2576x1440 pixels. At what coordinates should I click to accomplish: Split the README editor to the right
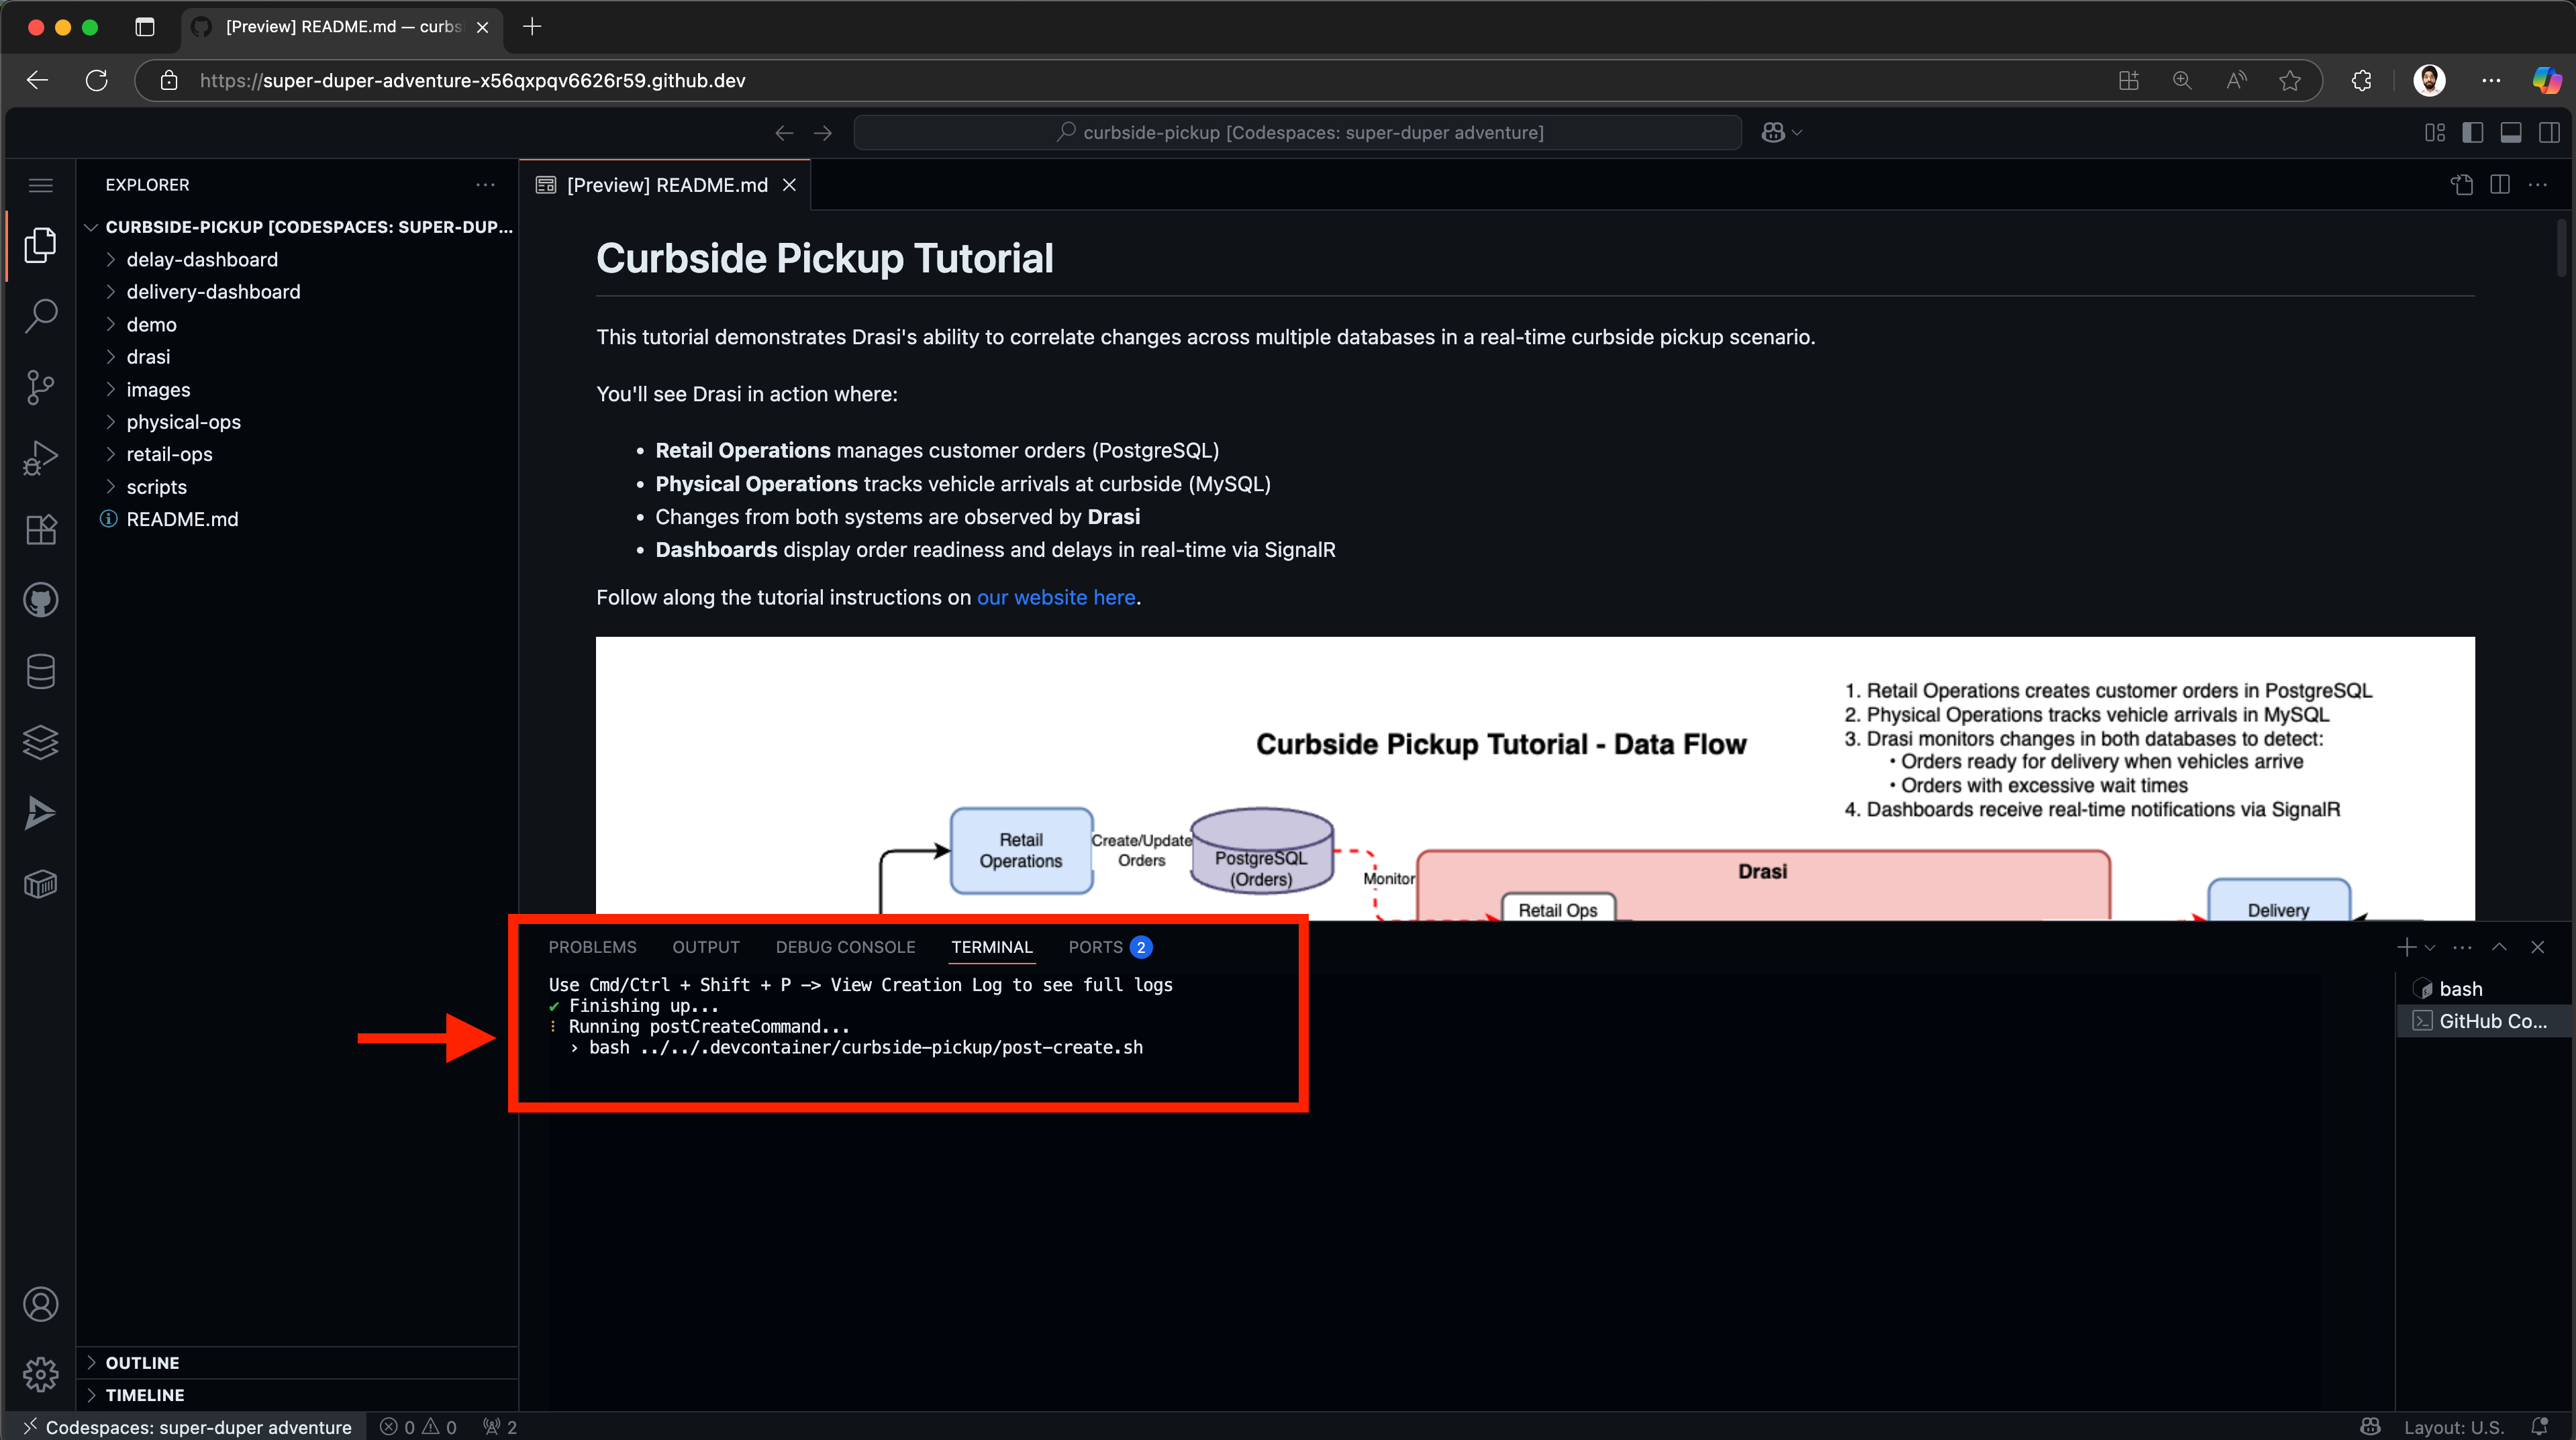[2501, 184]
